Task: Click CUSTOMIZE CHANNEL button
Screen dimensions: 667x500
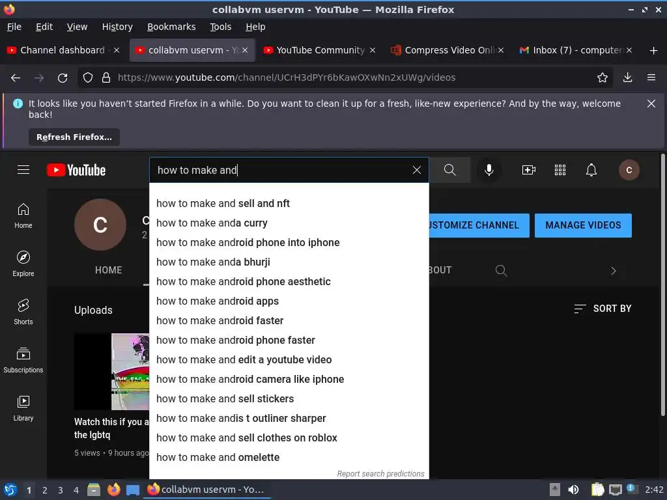Action: point(479,225)
